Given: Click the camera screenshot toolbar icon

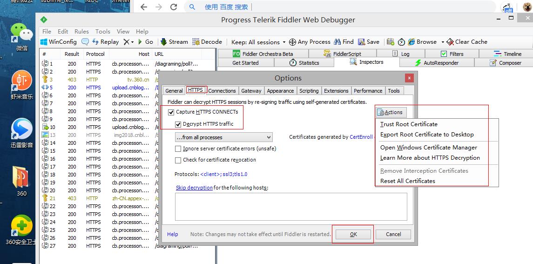Looking at the screenshot, I should click(391, 42).
